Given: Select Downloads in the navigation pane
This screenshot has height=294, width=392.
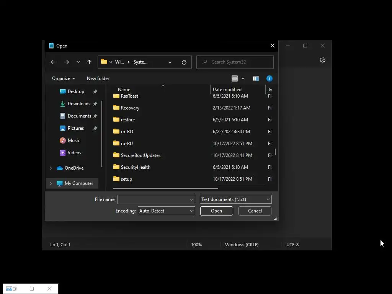Looking at the screenshot, I should pyautogui.click(x=79, y=104).
